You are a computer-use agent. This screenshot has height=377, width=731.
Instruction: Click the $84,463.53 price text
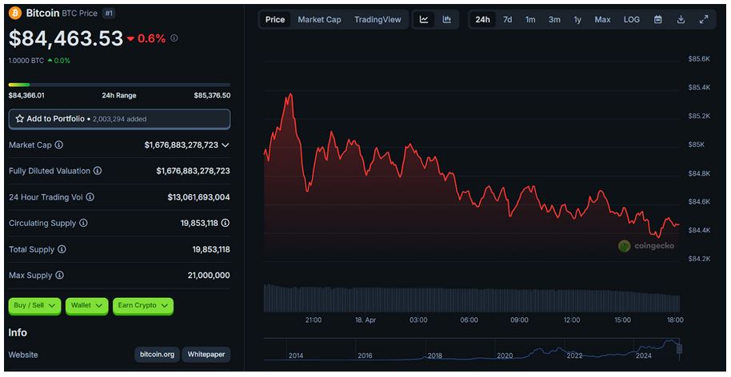[x=66, y=38]
